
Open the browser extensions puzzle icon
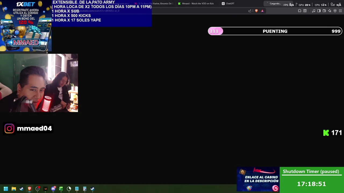[300, 11]
